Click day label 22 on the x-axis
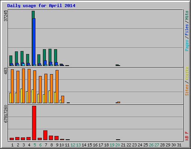Screen dimensions: 191x149 coord(129,145)
